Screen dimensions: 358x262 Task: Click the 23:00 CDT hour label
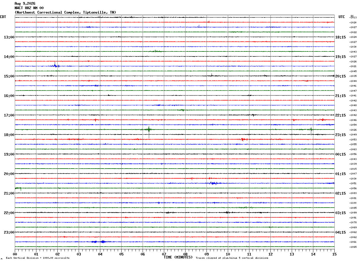tap(9, 232)
